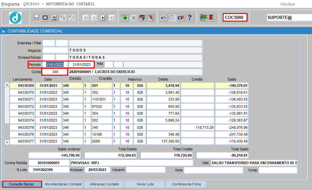This screenshot has height=190, width=312.
Task: Click the blue question mark help icon
Action: (190, 18)
